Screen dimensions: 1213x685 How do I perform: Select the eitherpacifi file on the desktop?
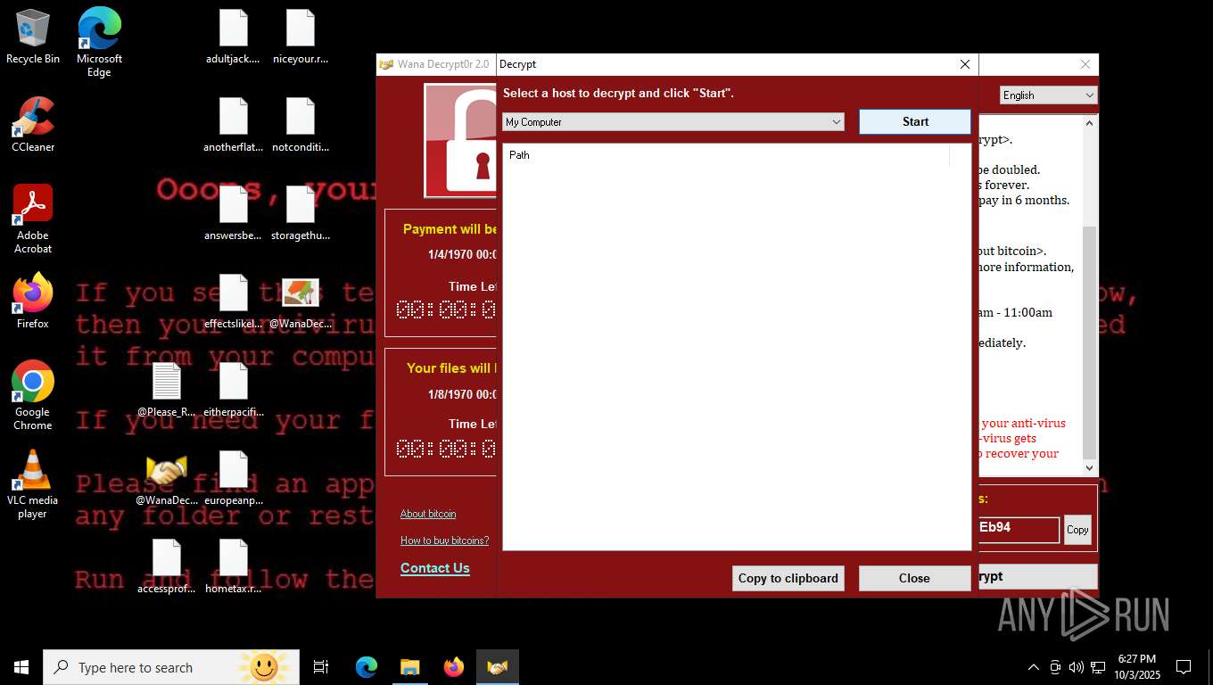(x=233, y=391)
